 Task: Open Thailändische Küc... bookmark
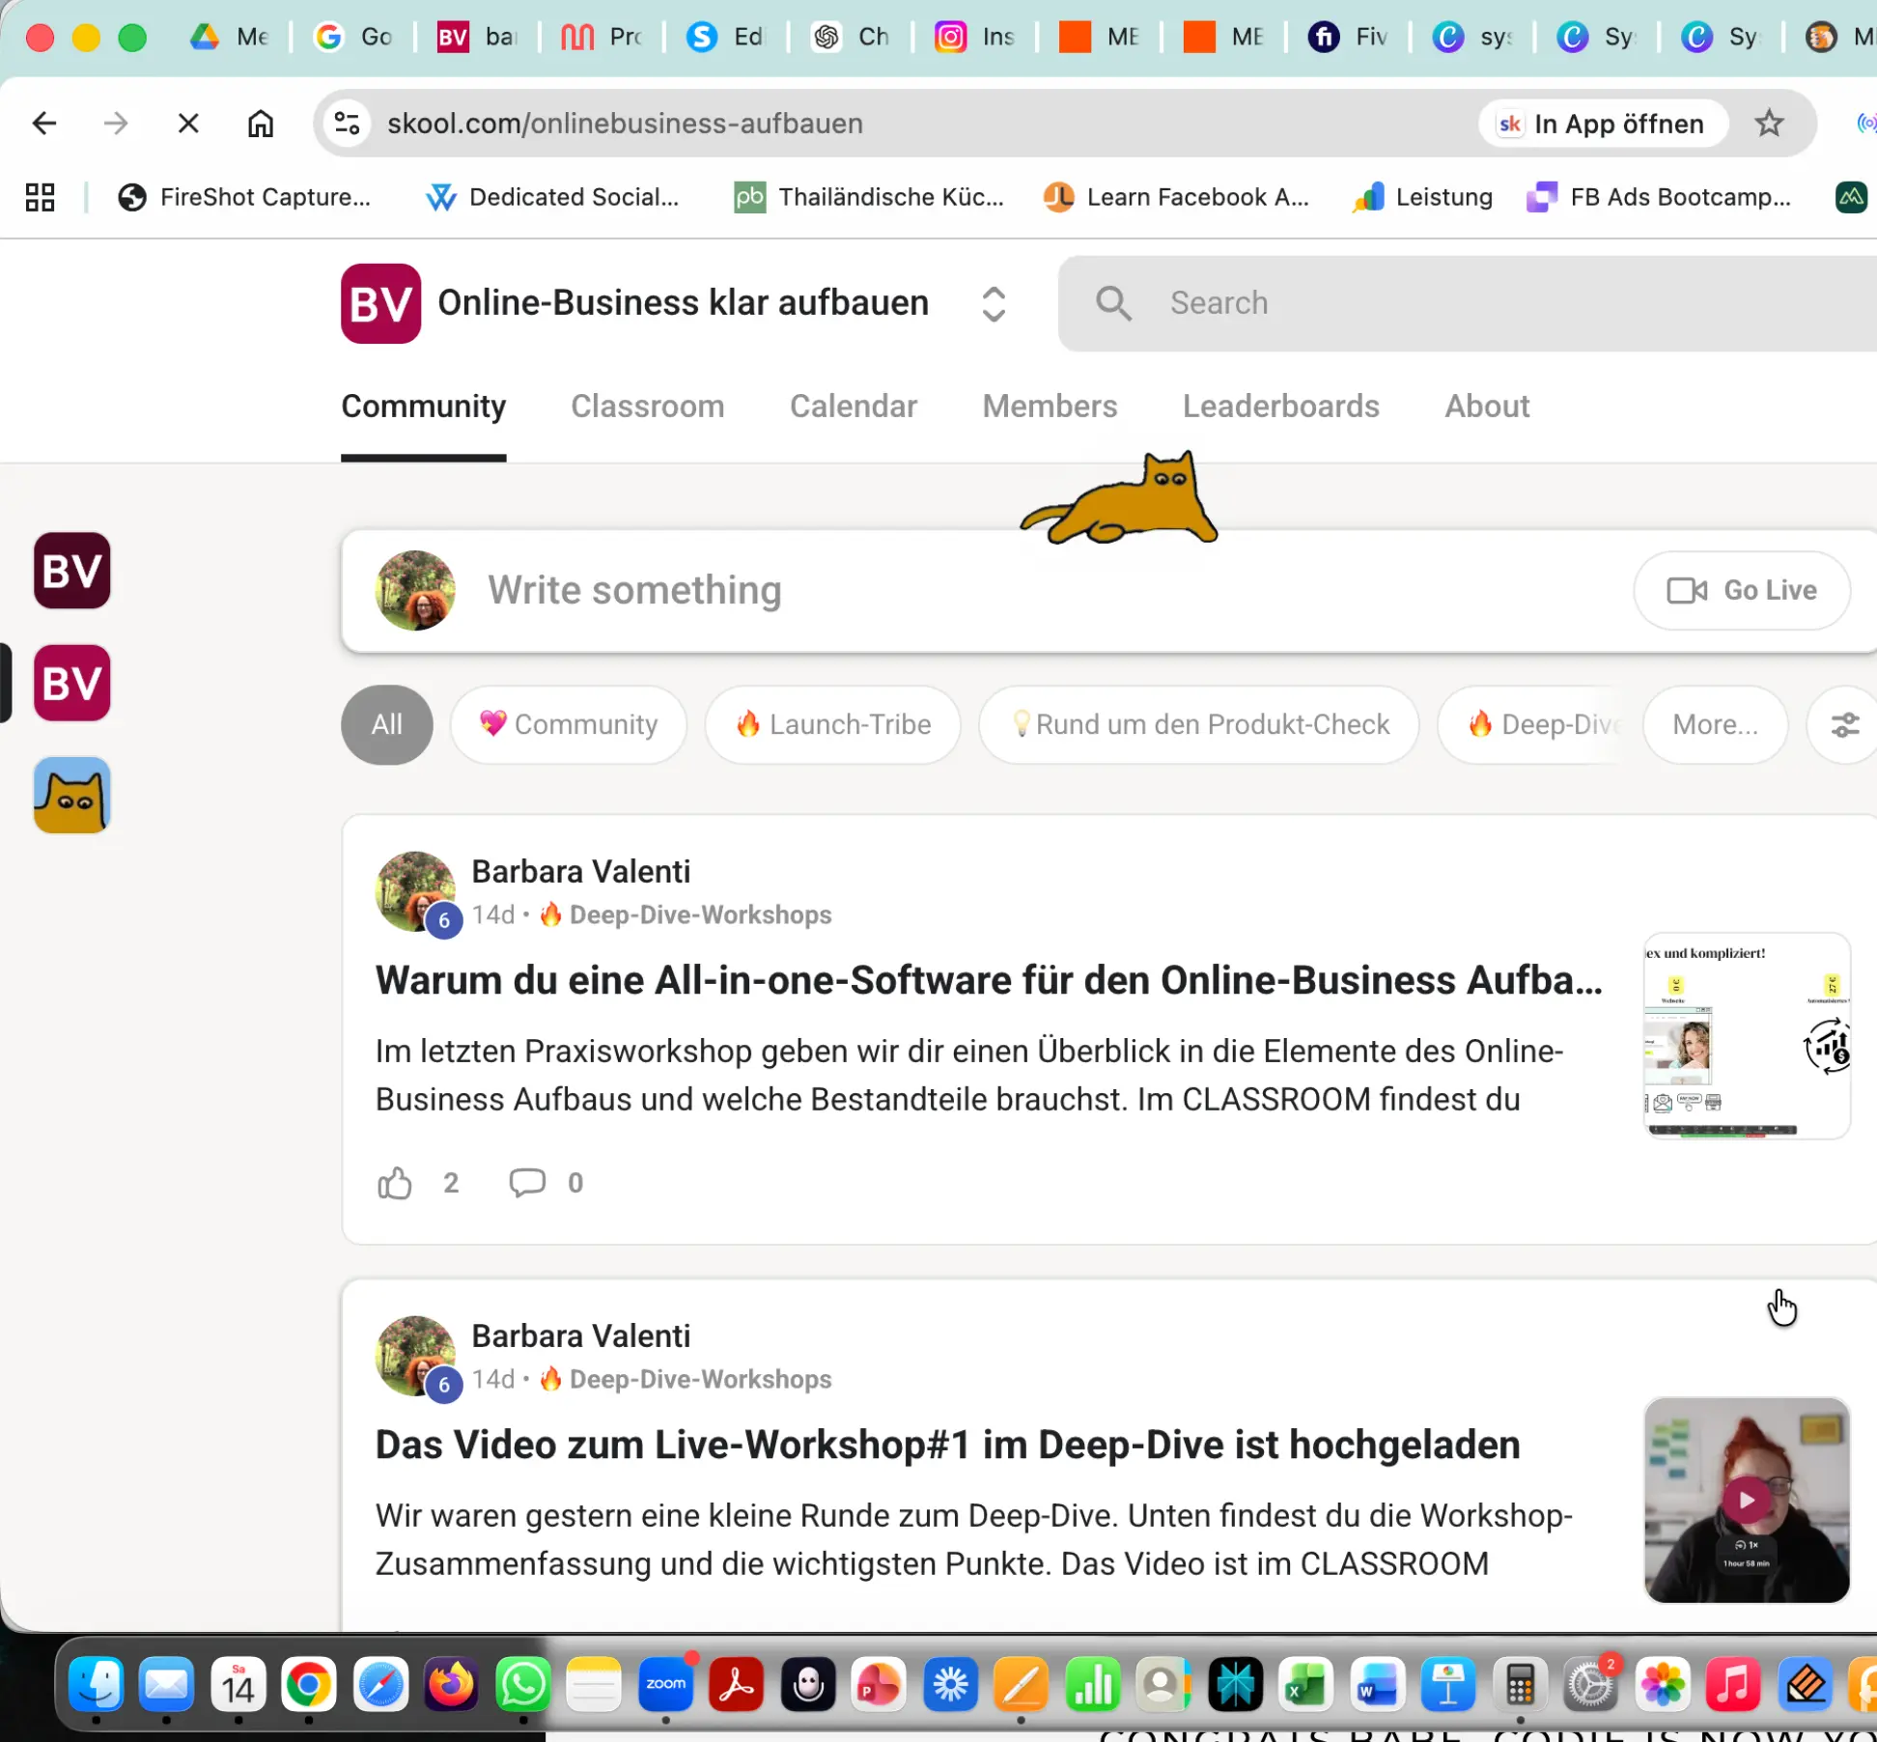coord(869,197)
